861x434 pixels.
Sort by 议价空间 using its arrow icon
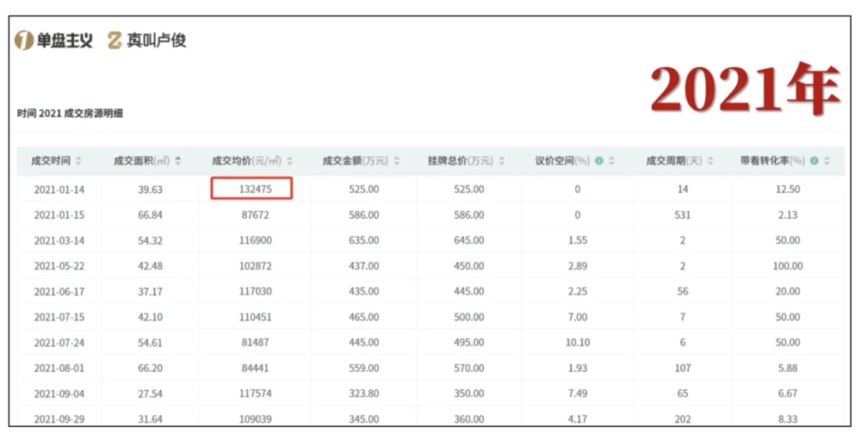point(612,161)
